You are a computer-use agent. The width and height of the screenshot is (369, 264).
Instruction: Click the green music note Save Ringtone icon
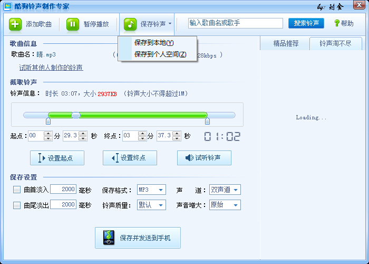pyautogui.click(x=130, y=24)
